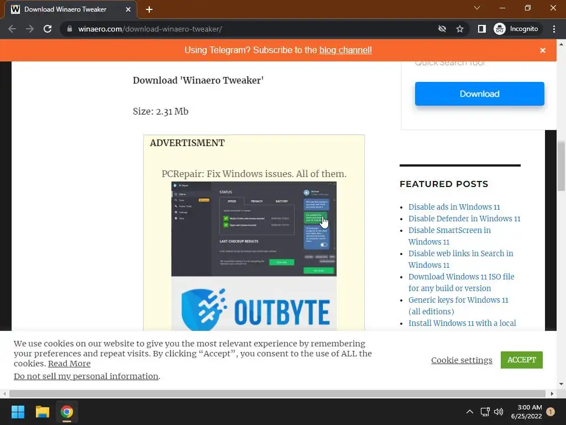This screenshot has width=566, height=425.
Task: Open Download Windows 11 ISO file post
Action: click(x=462, y=282)
